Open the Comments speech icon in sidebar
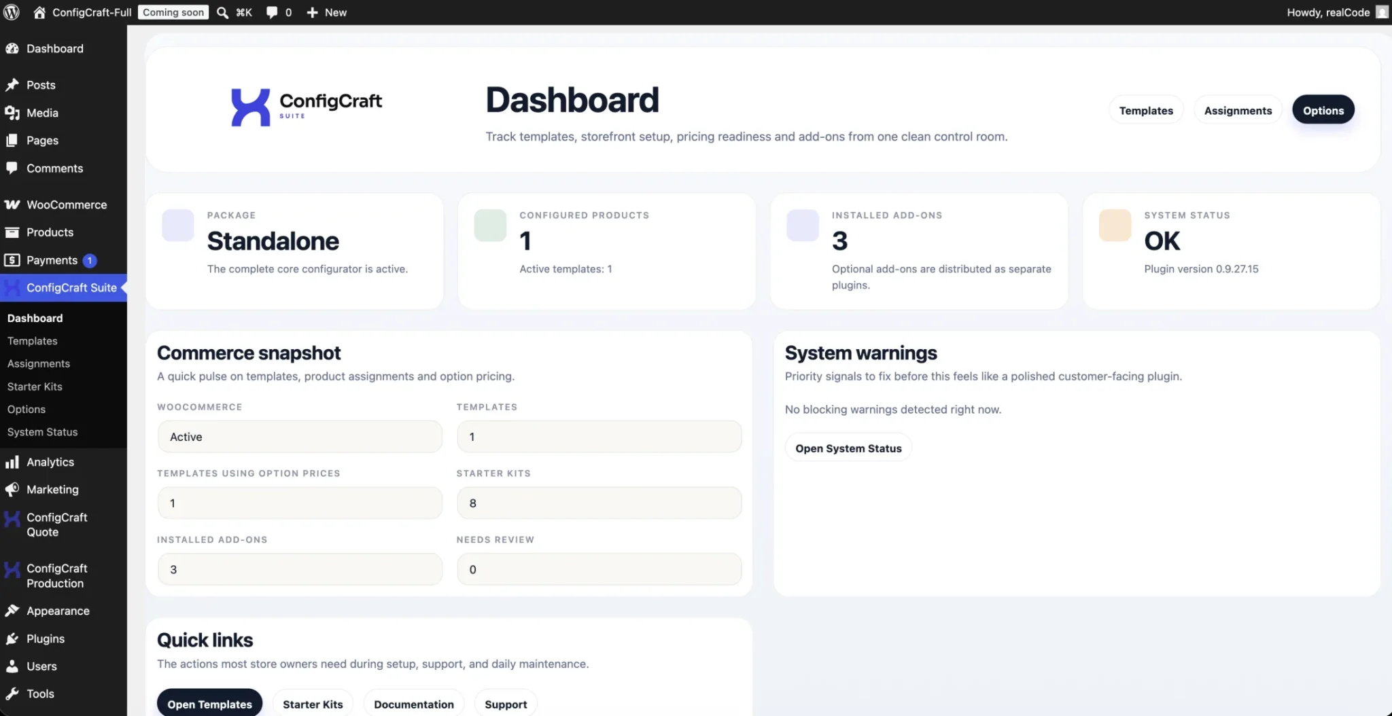 click(x=12, y=168)
